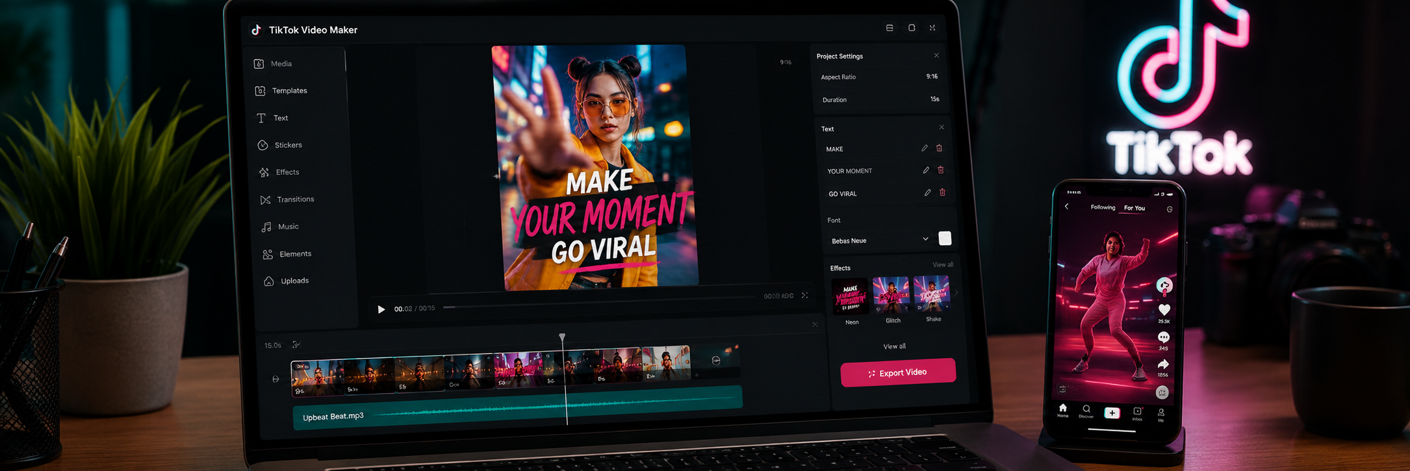Click layout icon in app title bar
Image resolution: width=1410 pixels, height=471 pixels.
coord(890,28)
